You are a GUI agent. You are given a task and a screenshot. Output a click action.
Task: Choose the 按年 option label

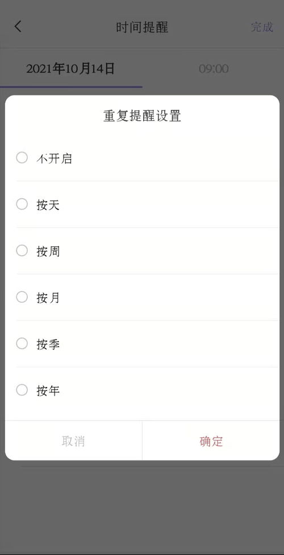48,390
